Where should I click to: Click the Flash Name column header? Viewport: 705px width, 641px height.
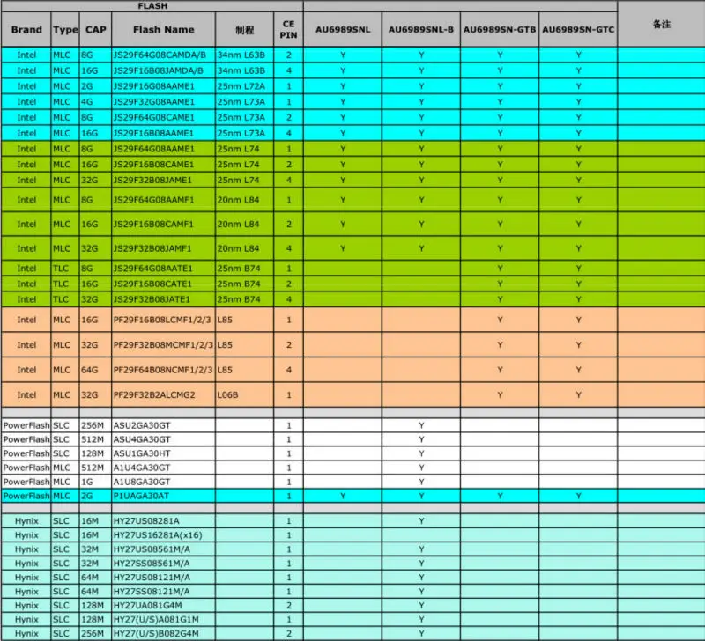[x=164, y=30]
